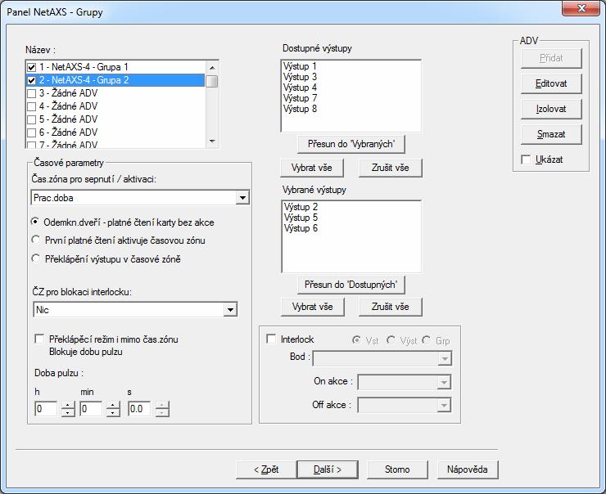Click 'Zrušit vše' under Dostupné výstupy

tap(391, 168)
